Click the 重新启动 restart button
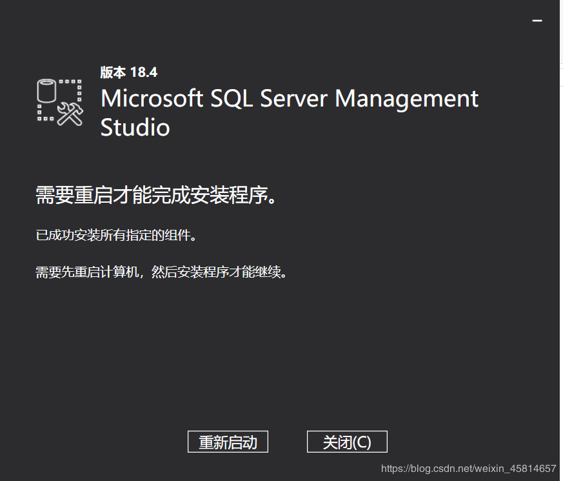Viewport: 563px width, 481px height. click(227, 442)
